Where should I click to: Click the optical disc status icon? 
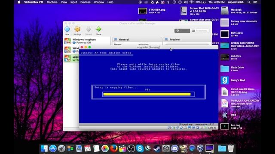(173, 128)
